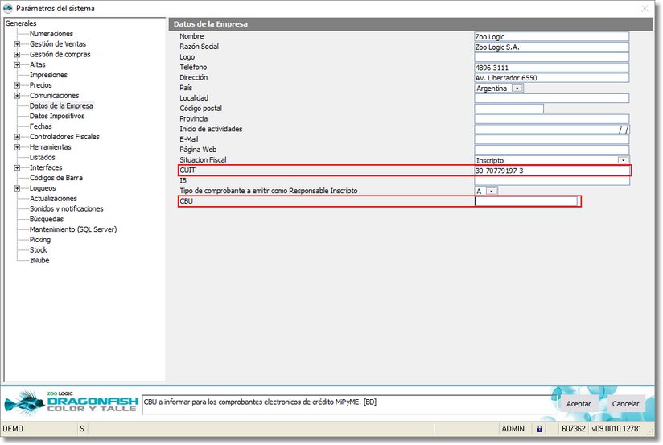
Task: Click the Dragonfish fish icon in title bar
Action: tap(9, 9)
